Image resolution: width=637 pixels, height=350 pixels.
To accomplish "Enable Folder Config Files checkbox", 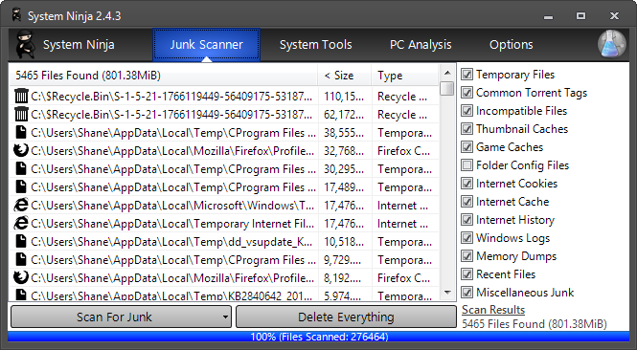I will (x=466, y=165).
